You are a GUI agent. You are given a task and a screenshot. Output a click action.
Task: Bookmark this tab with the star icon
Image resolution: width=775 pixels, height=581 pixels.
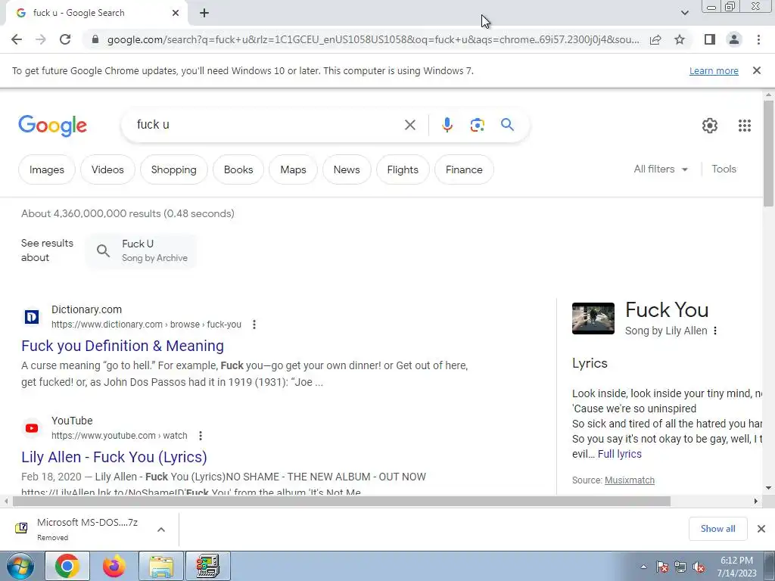pos(680,39)
